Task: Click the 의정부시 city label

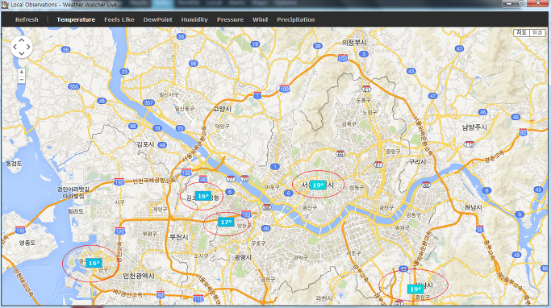Action: (x=354, y=43)
